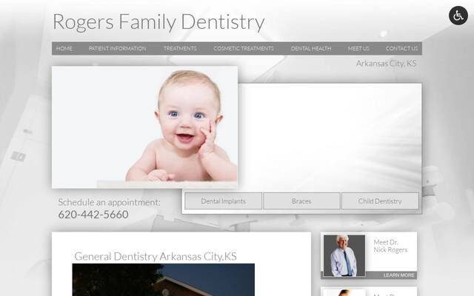Go to the Home menu item
Viewport: 474px width, 296px height.
click(x=64, y=49)
